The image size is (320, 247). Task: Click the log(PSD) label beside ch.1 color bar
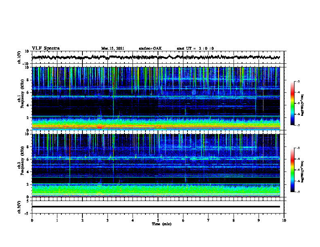pos(303,105)
